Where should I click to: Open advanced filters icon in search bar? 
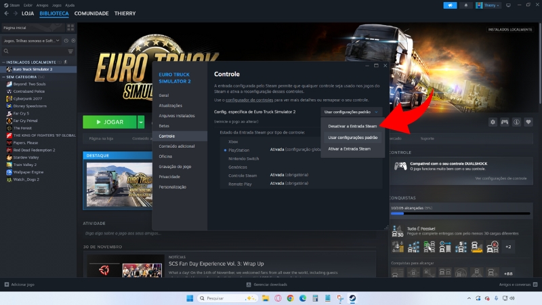(x=70, y=52)
